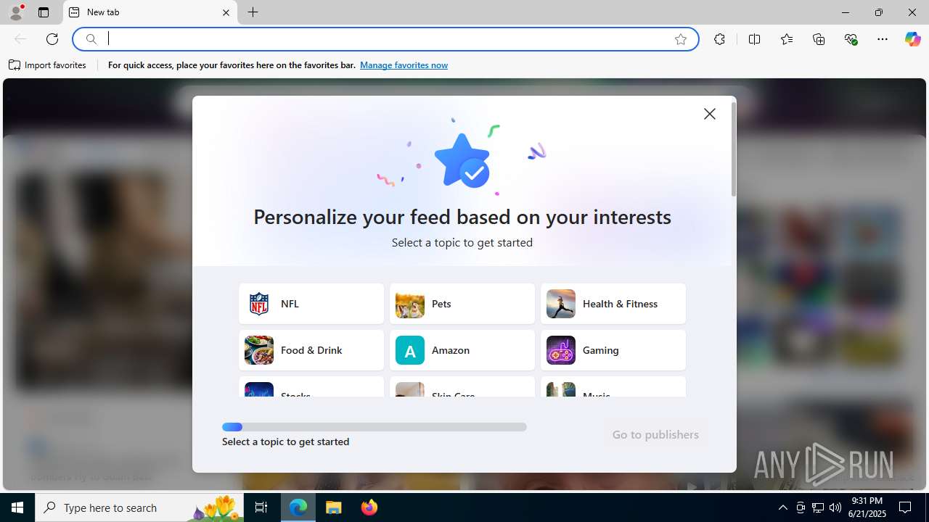The width and height of the screenshot is (929, 522).
Task: Select the Skin Care topic tile
Action: (462, 387)
